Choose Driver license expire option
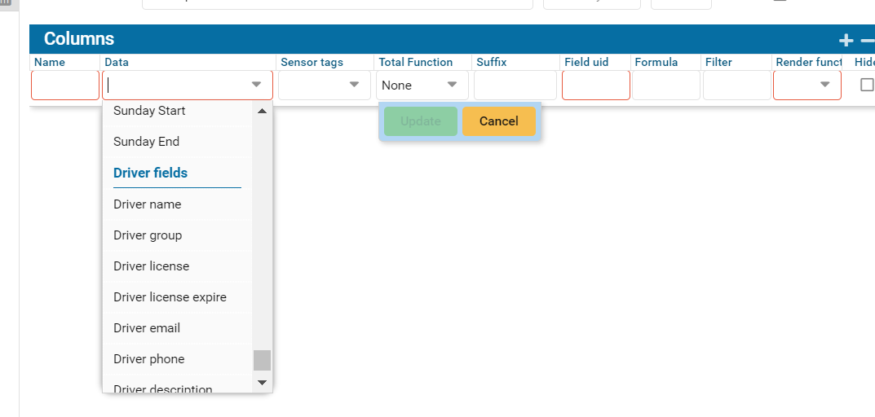875x417 pixels. pos(170,297)
